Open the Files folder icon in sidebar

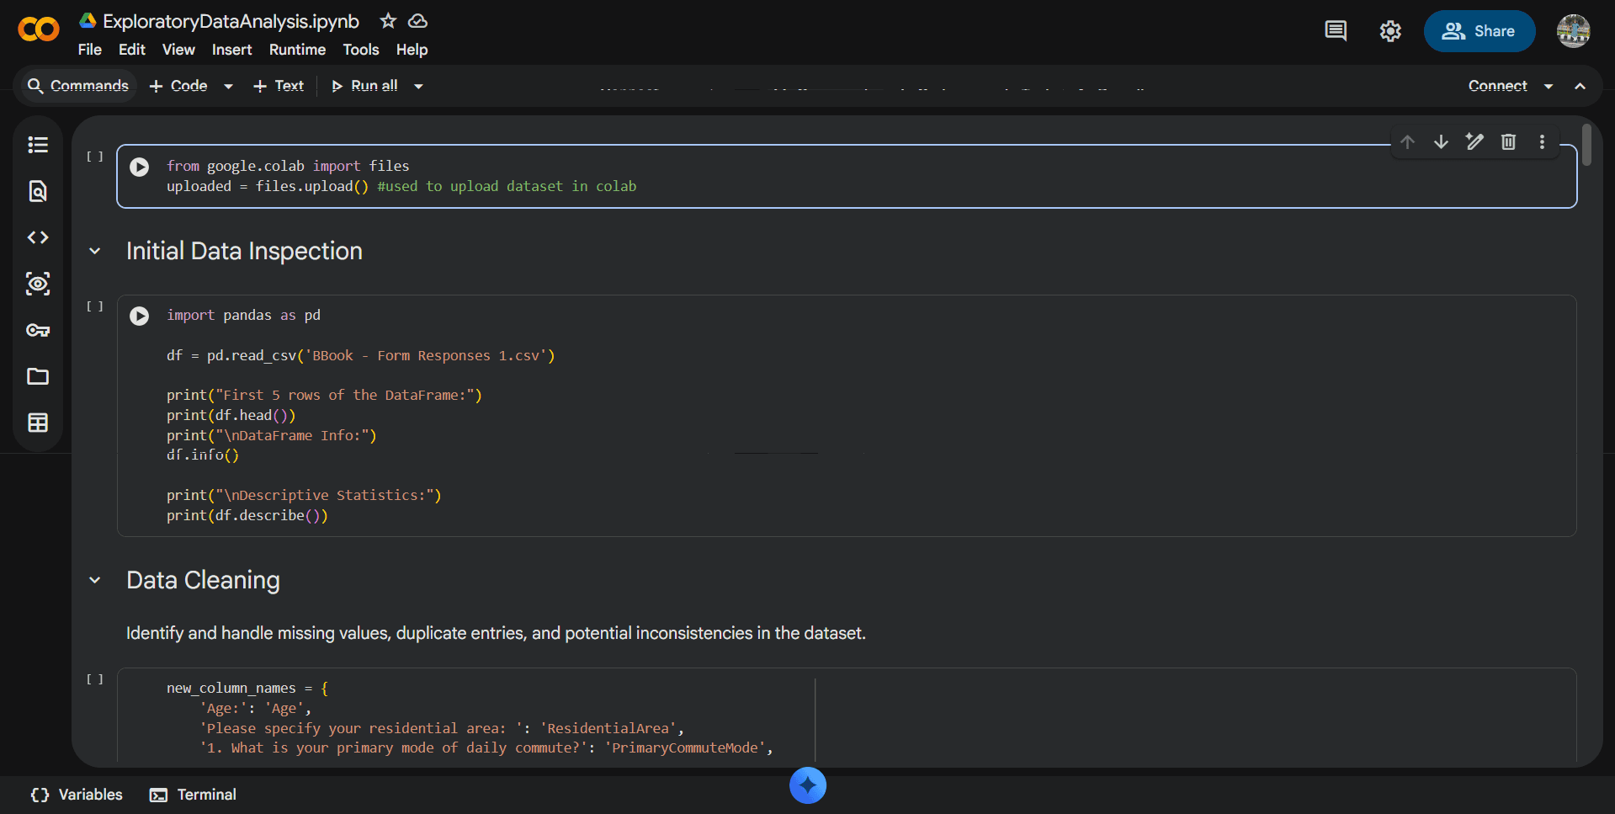(38, 376)
